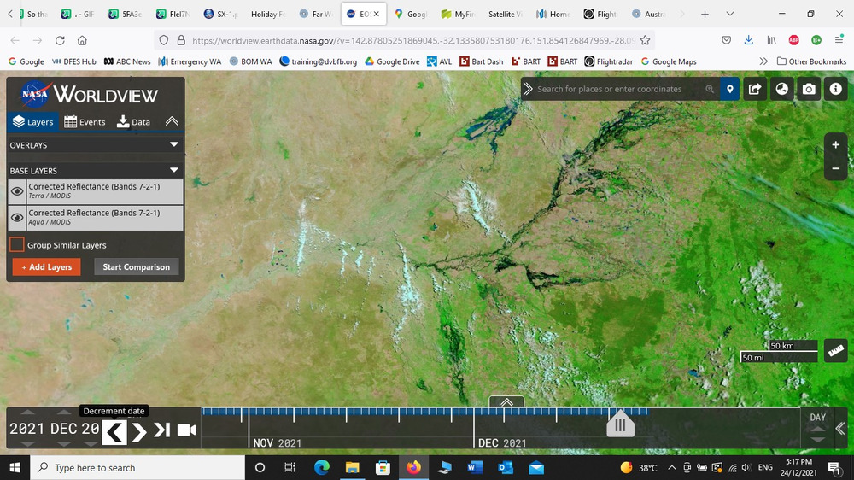This screenshot has width=854, height=480.
Task: Zoom in on the map
Action: 835,145
